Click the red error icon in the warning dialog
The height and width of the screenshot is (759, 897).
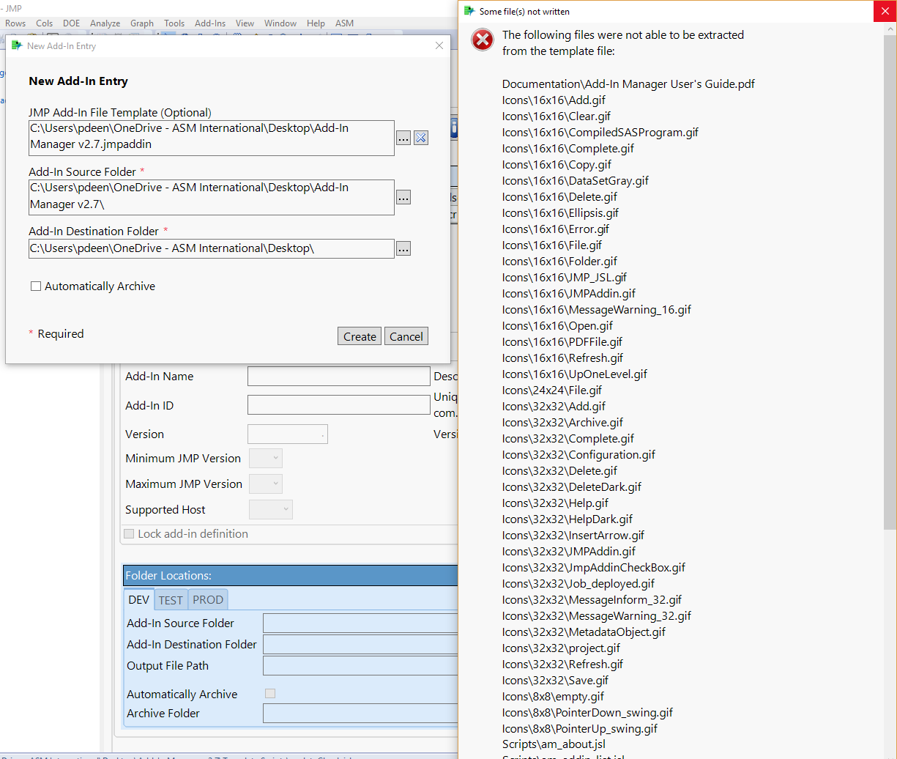coord(482,40)
